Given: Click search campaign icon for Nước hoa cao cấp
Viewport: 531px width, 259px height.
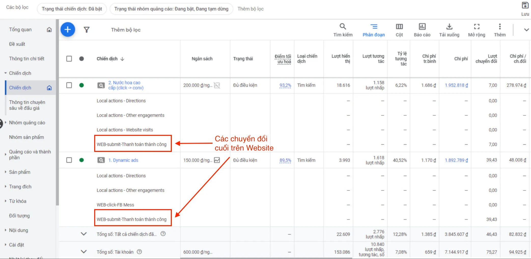Looking at the screenshot, I should pyautogui.click(x=101, y=85).
